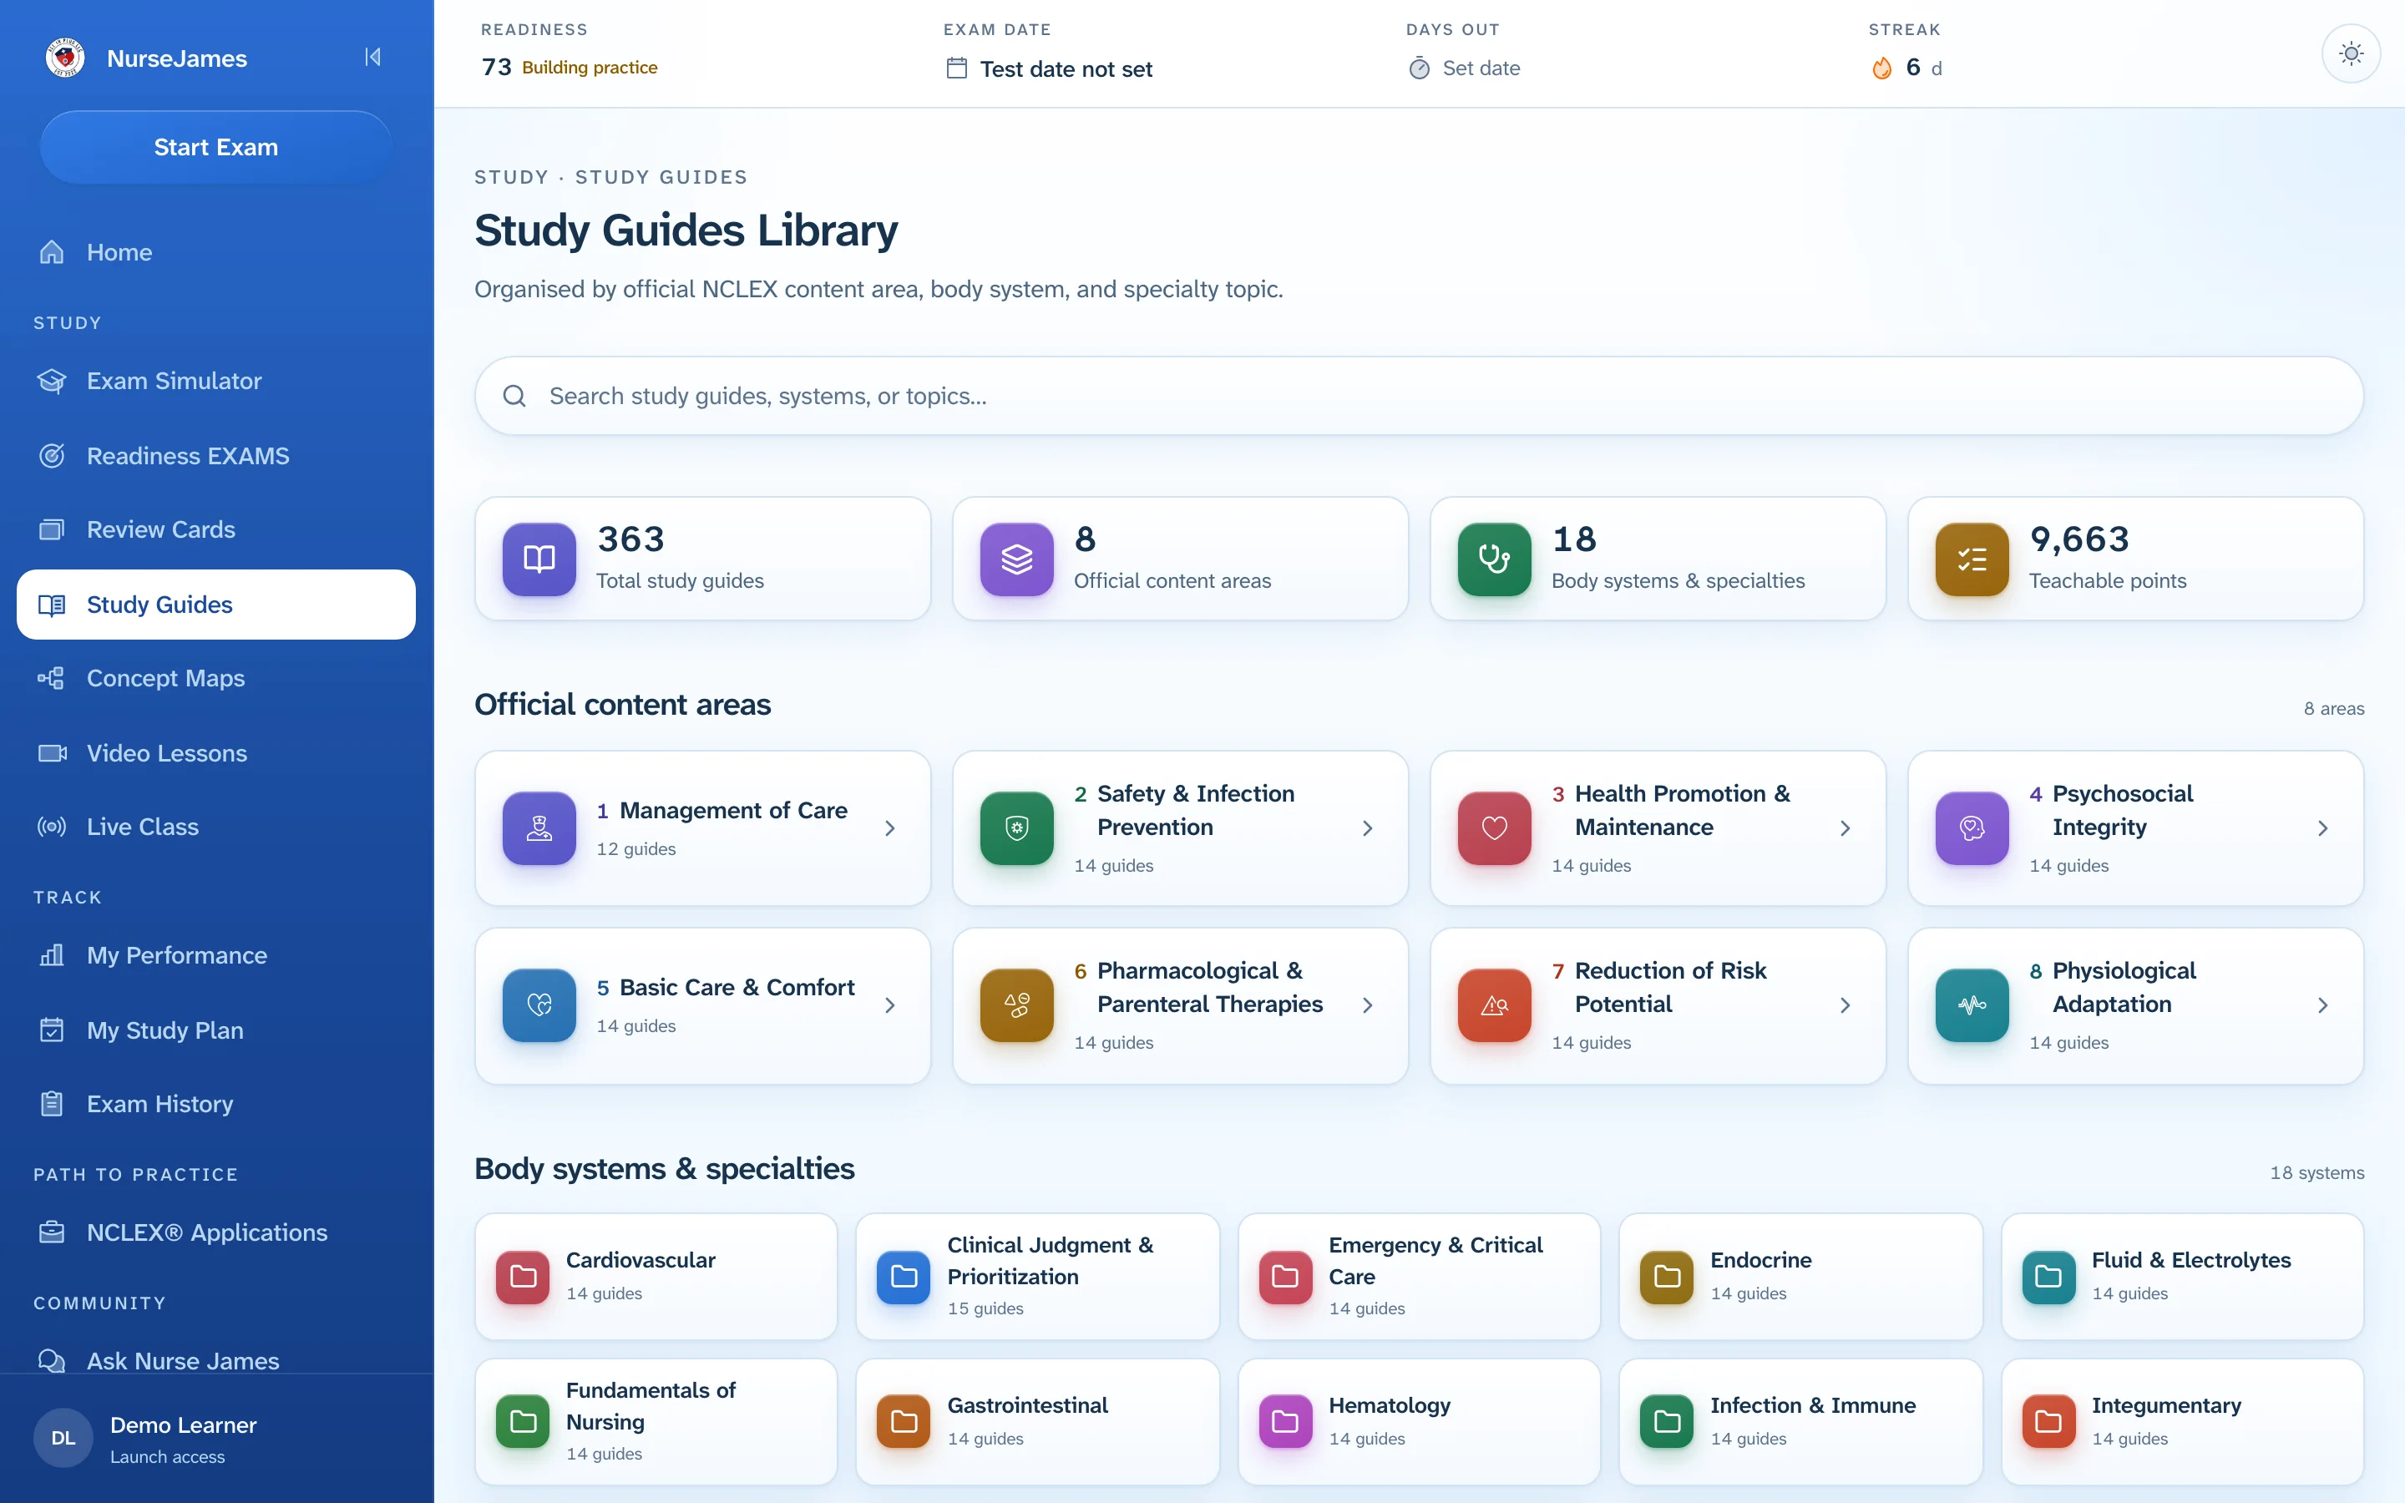Expand Physiological Adaptation chevron

(x=2322, y=1005)
